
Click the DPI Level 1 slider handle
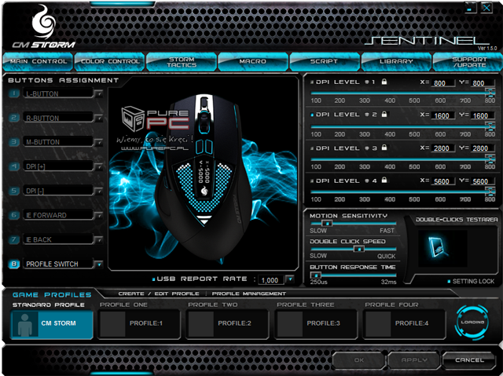click(x=490, y=93)
